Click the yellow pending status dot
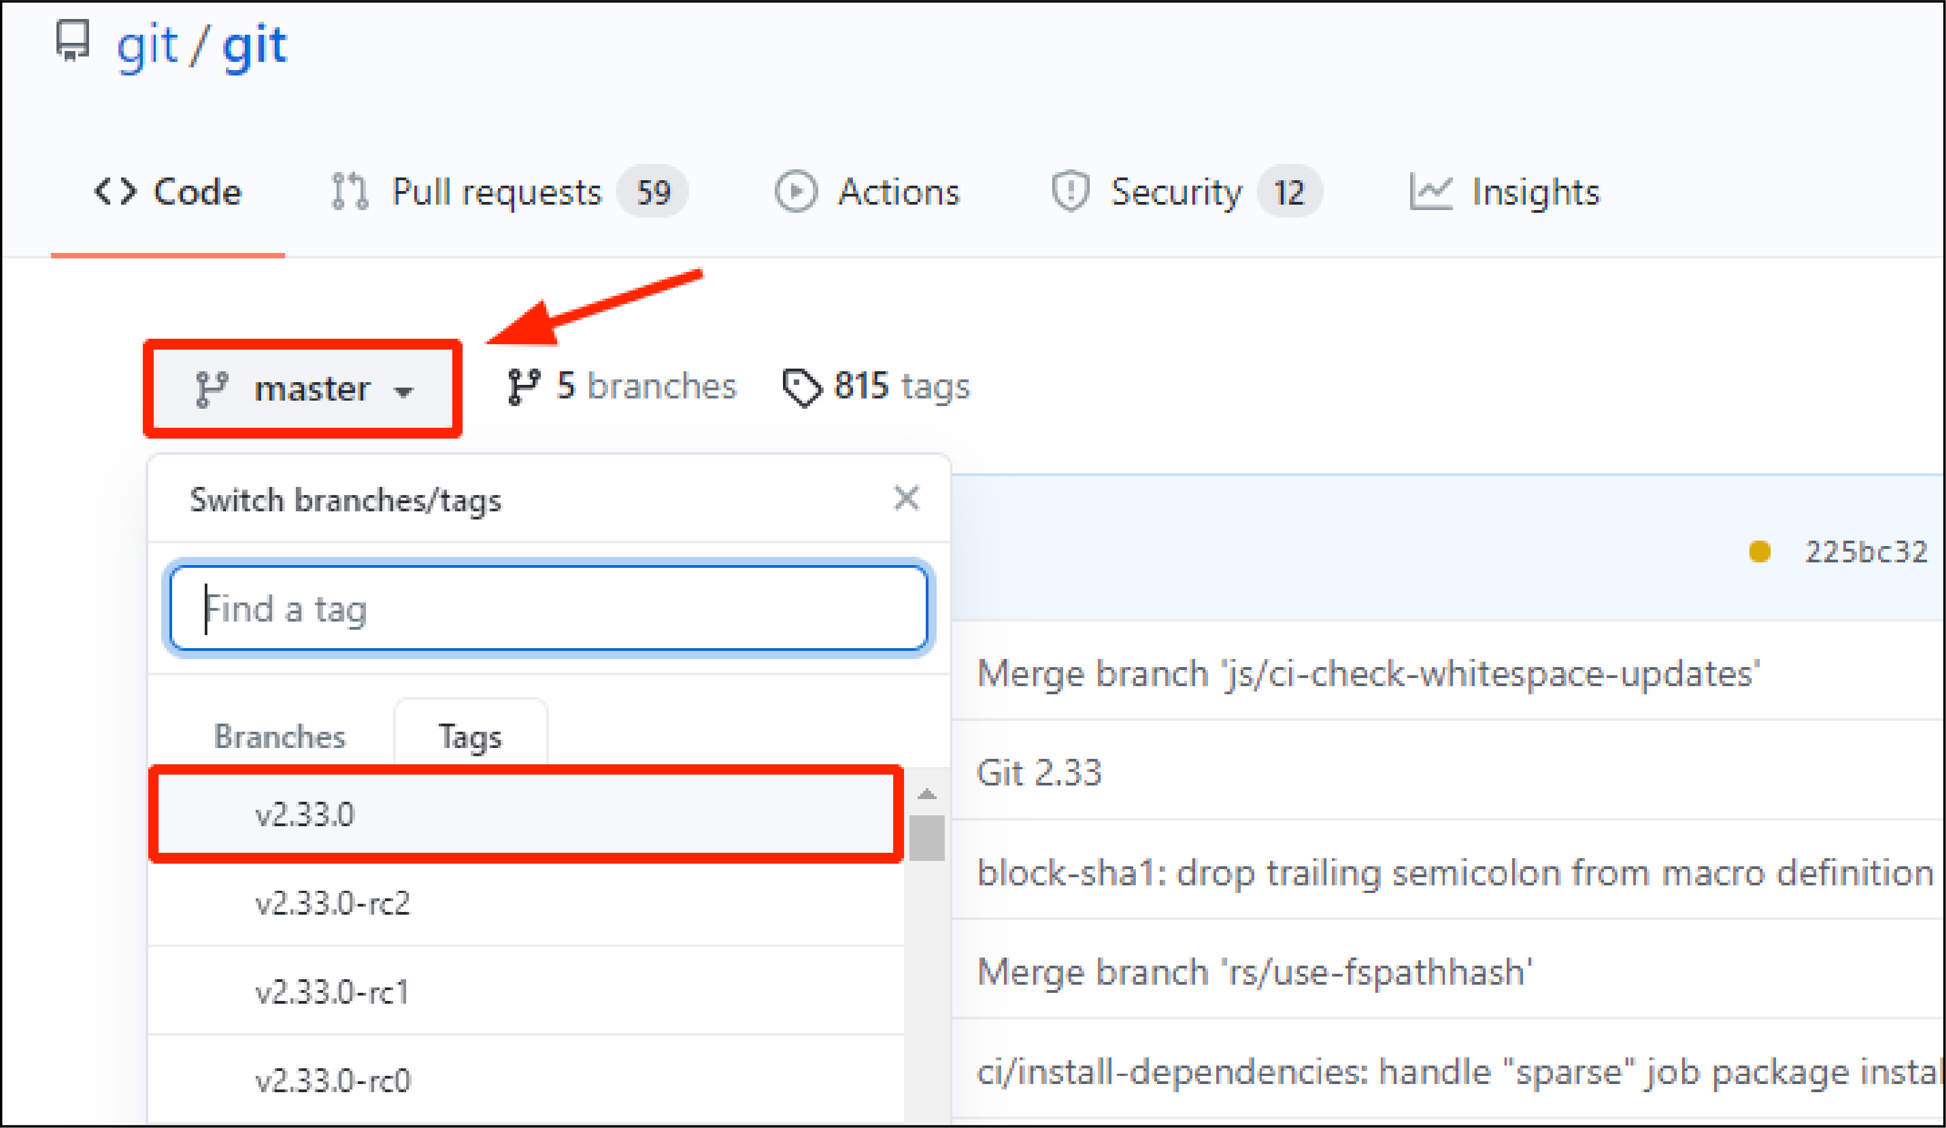Viewport: 1946px width, 1128px height. [1760, 552]
